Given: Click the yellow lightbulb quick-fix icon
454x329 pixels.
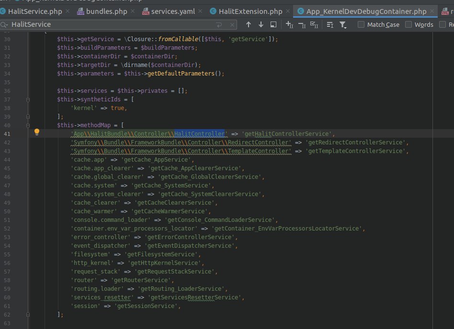Looking at the screenshot, I should click(x=37, y=132).
